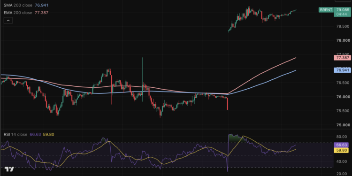Screen dimensions: 352x176
Task: Click the 79.085 current price label
Action: point(342,10)
